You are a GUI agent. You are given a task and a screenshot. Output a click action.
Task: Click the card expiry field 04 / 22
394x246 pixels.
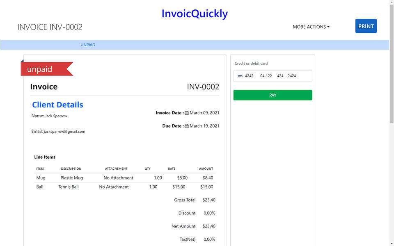click(266, 76)
